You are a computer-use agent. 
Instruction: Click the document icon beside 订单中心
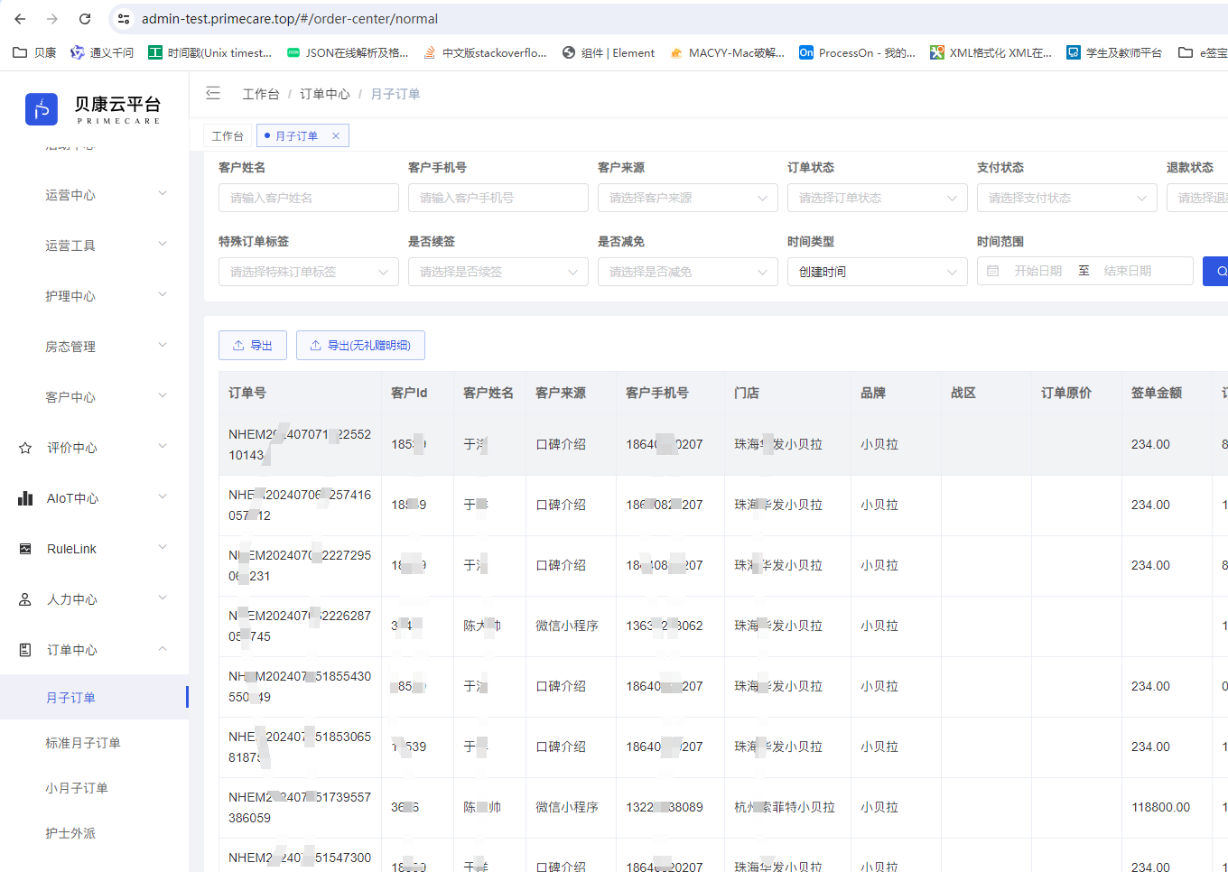click(25, 650)
